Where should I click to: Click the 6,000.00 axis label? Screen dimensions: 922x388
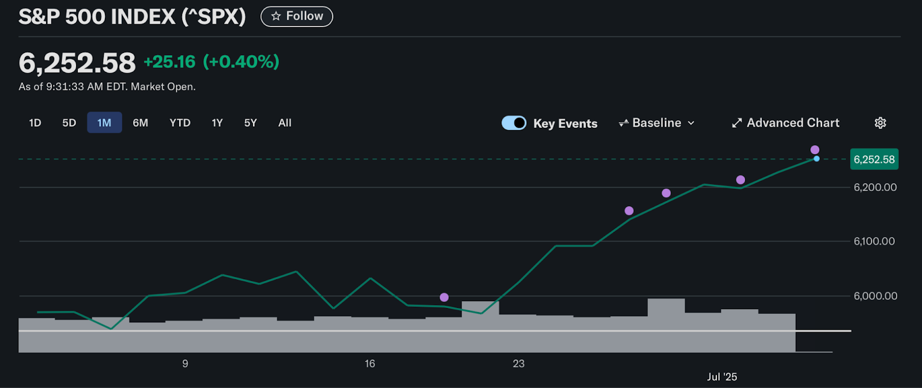(x=875, y=296)
